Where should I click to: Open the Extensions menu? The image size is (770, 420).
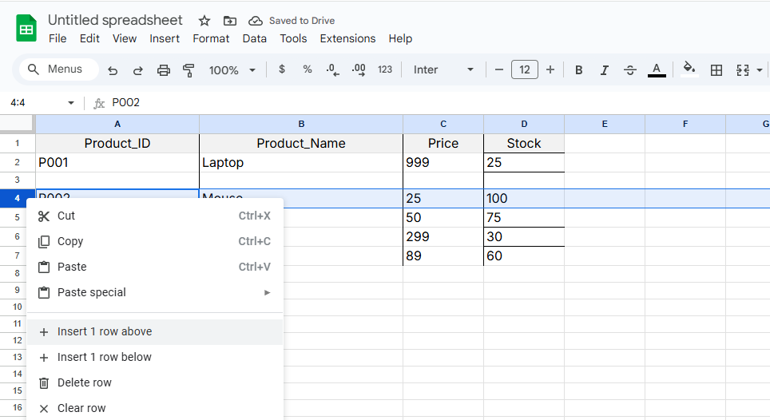347,38
